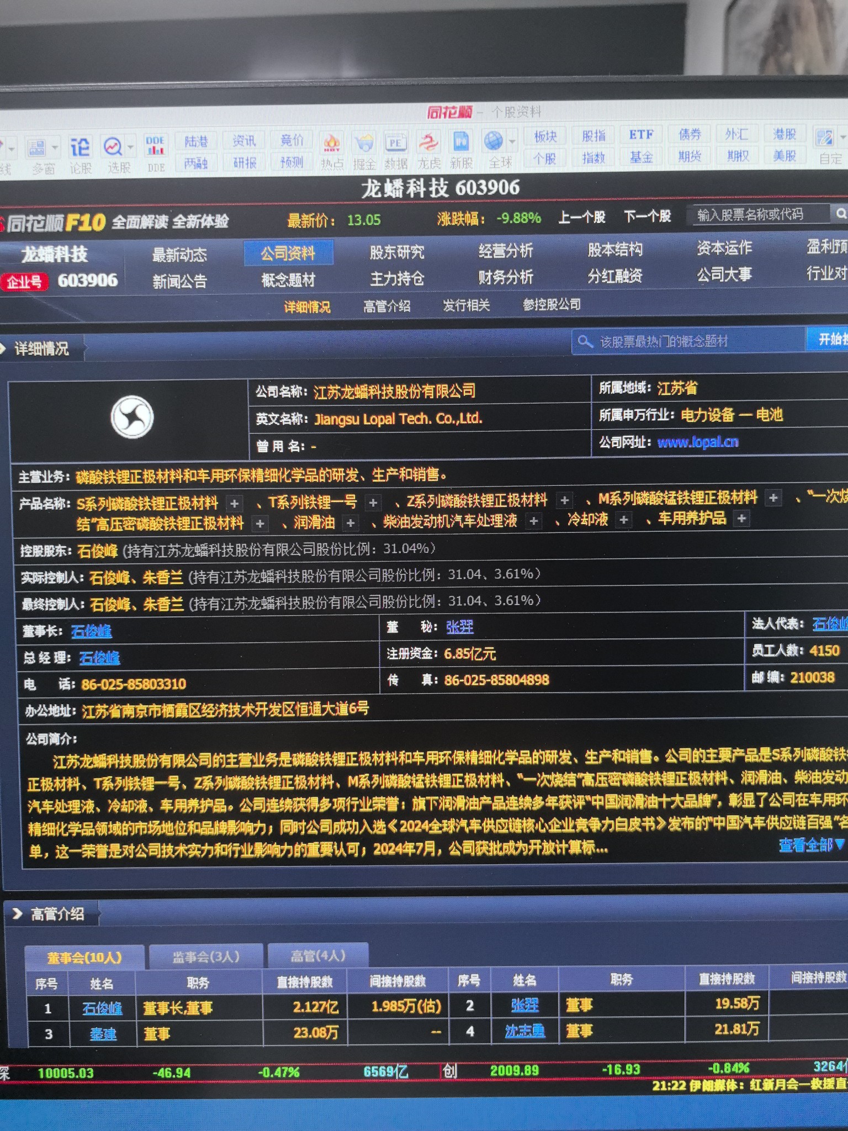The image size is (848, 1131).
Task: Click 下一个股 next stock button
Action: 648,215
